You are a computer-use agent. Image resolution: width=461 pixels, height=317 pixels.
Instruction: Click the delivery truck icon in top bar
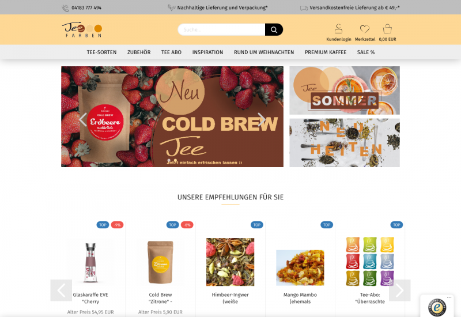[x=304, y=8]
